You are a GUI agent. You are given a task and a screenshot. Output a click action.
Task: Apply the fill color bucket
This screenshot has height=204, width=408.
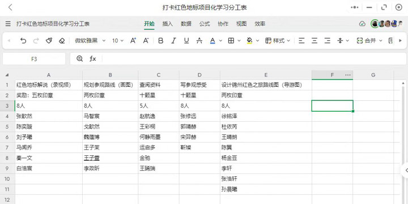[x=249, y=41]
